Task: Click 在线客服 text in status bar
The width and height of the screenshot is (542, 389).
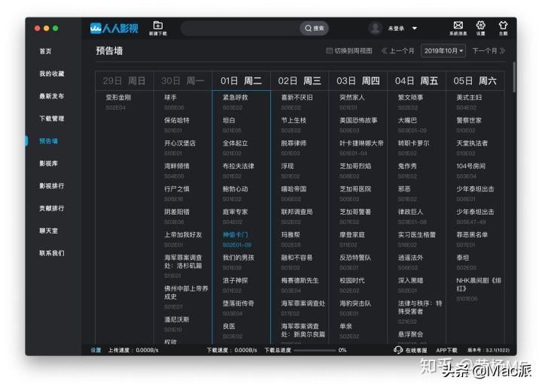Action: click(416, 350)
